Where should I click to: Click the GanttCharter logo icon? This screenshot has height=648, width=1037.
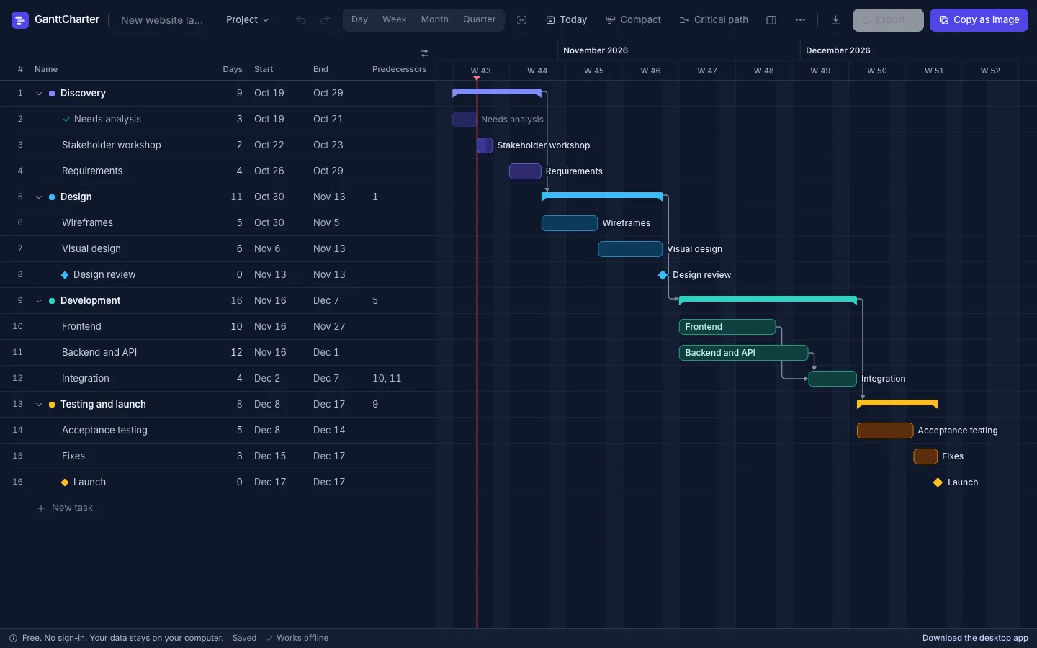point(20,20)
